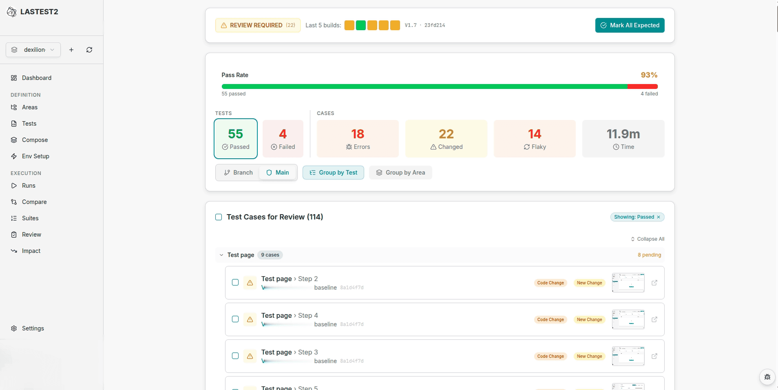Enable Group by Test
Image resolution: width=778 pixels, height=390 pixels.
coord(333,173)
